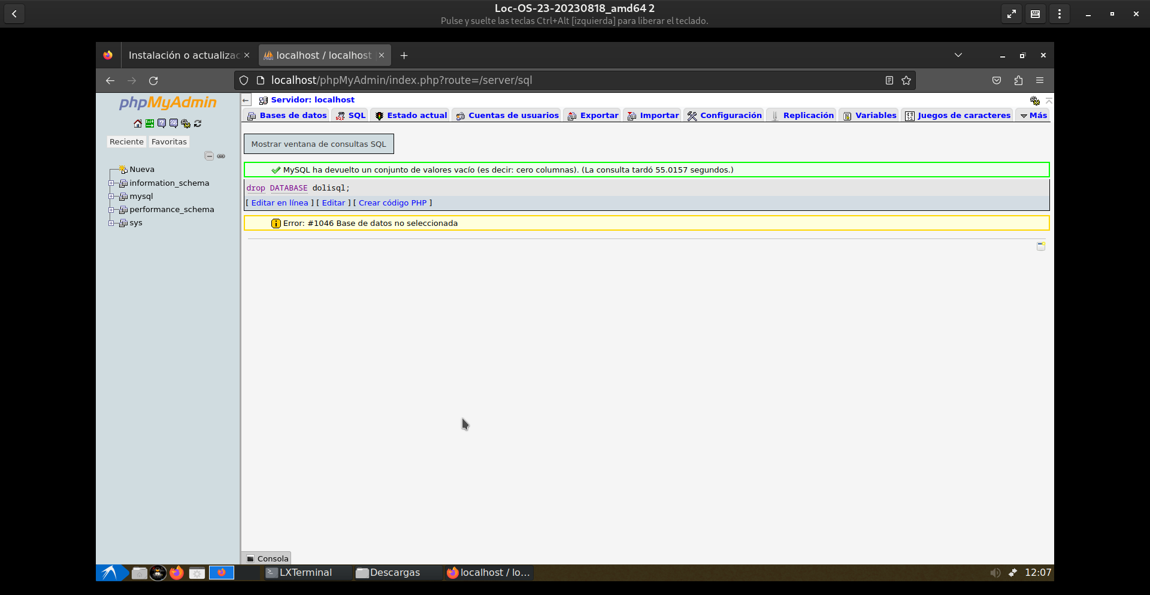This screenshot has height=595, width=1150.
Task: Click Mostrar ventana de consultas SQL button
Action: pyautogui.click(x=319, y=144)
